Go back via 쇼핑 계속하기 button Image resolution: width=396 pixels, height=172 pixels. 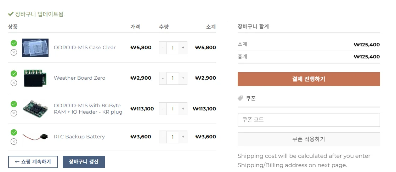click(x=33, y=162)
